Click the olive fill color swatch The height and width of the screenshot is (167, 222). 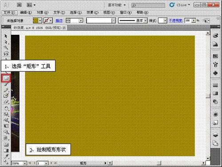coord(36,20)
